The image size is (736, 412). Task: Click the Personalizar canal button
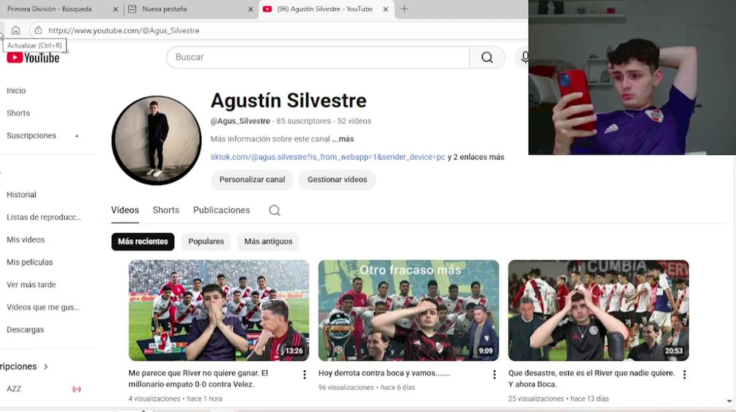[x=252, y=180]
